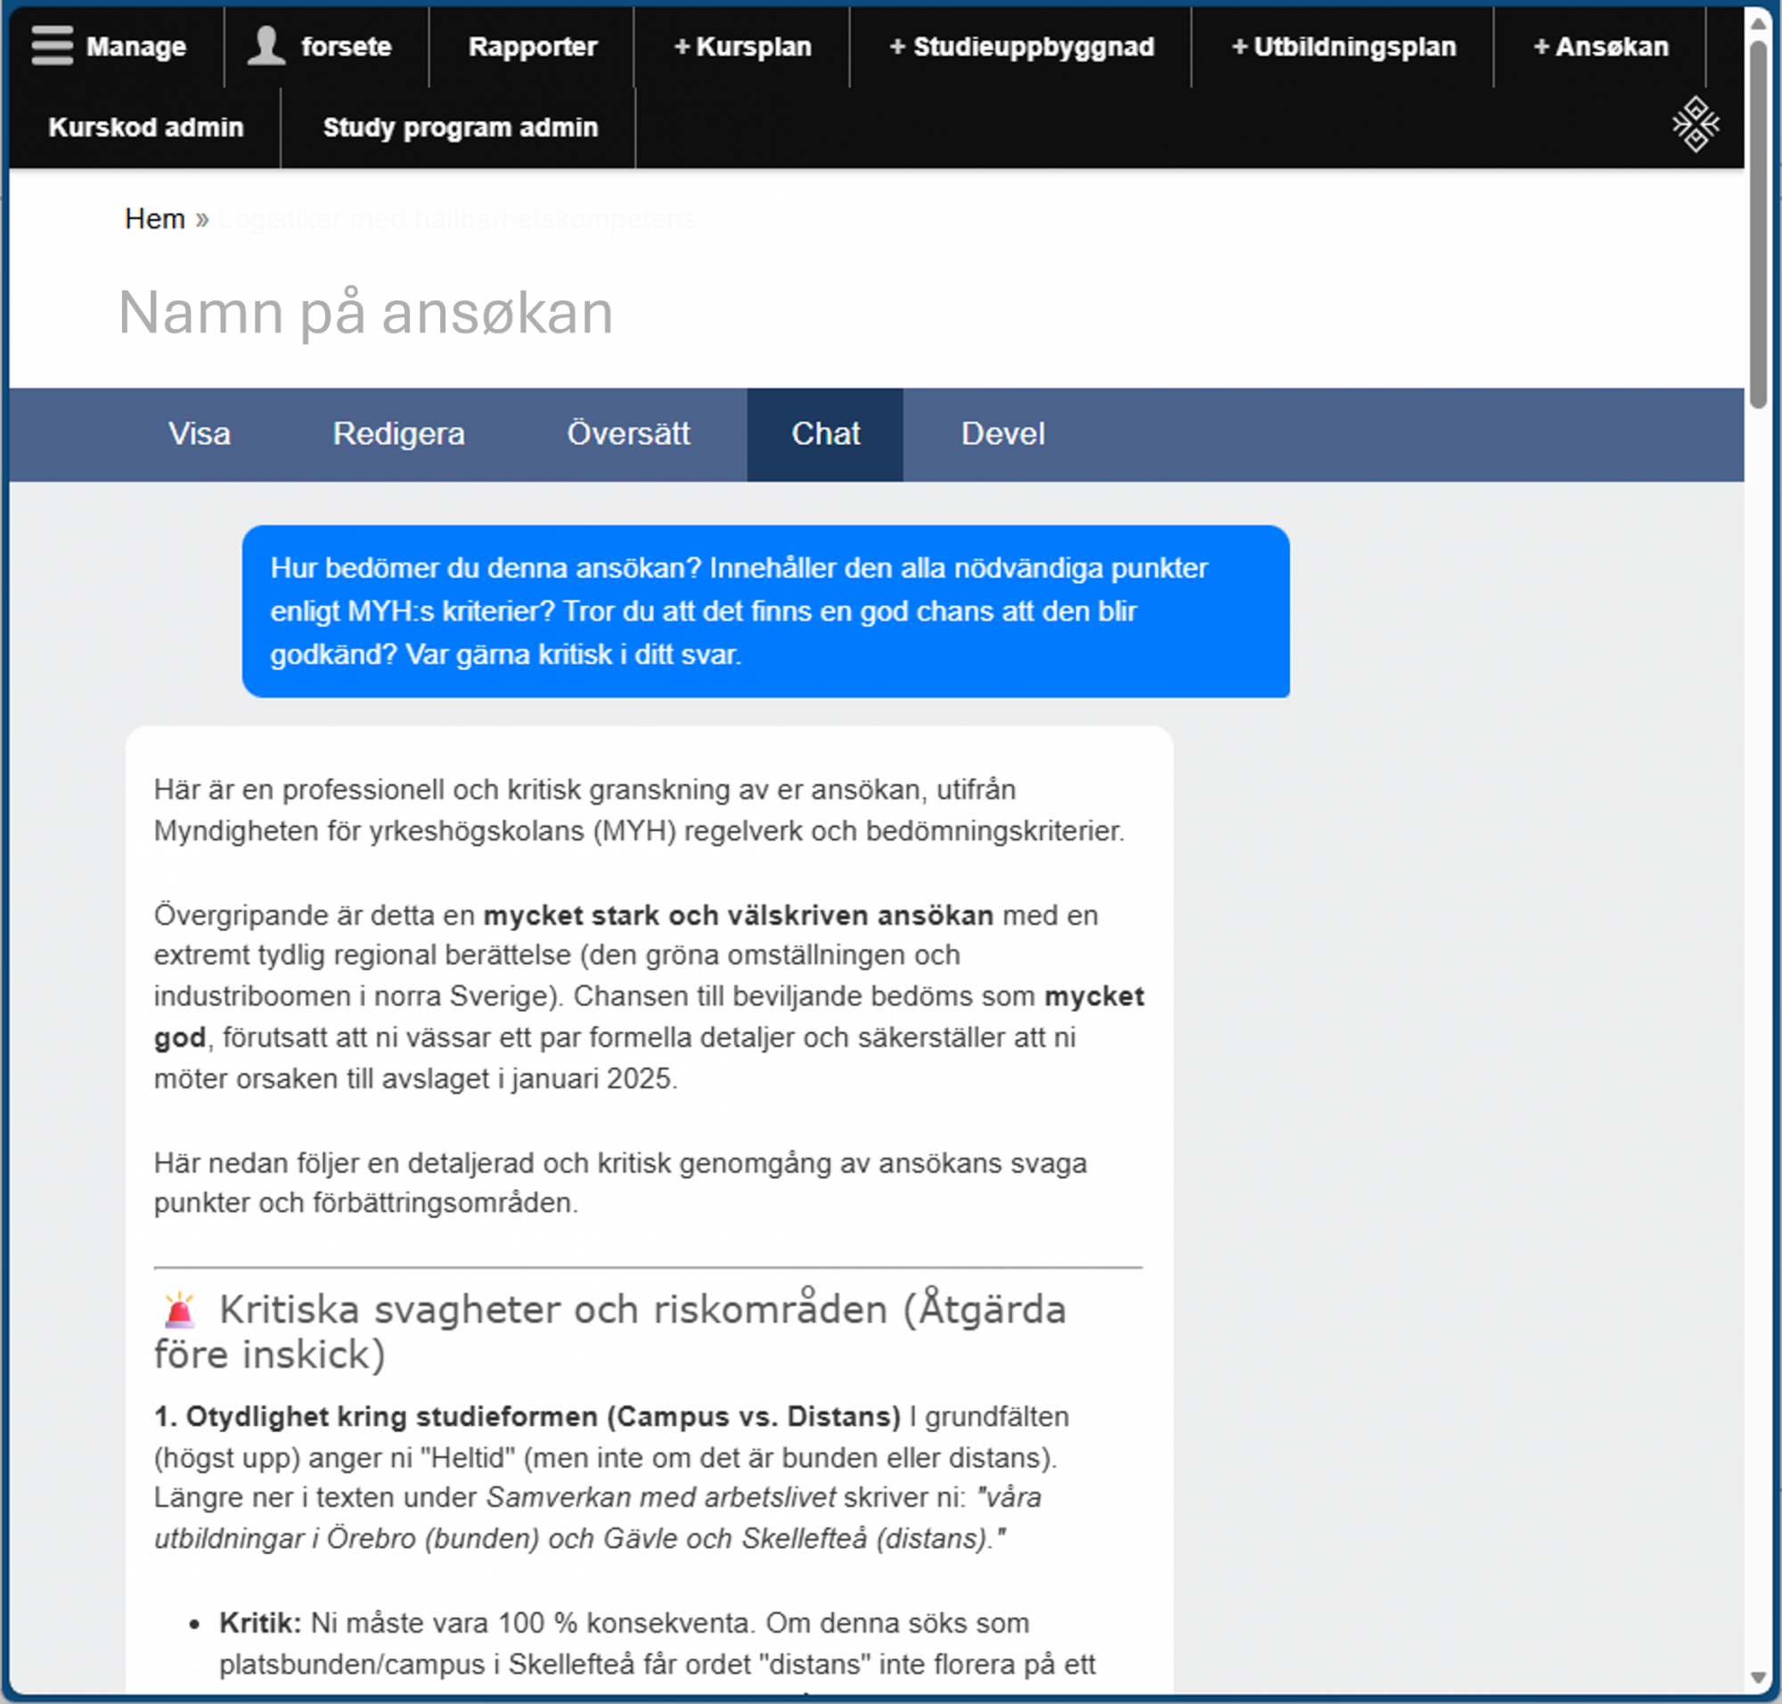Click the diamond-pattern logo icon in the toolbar
The height and width of the screenshot is (1704, 1782).
1695,125
